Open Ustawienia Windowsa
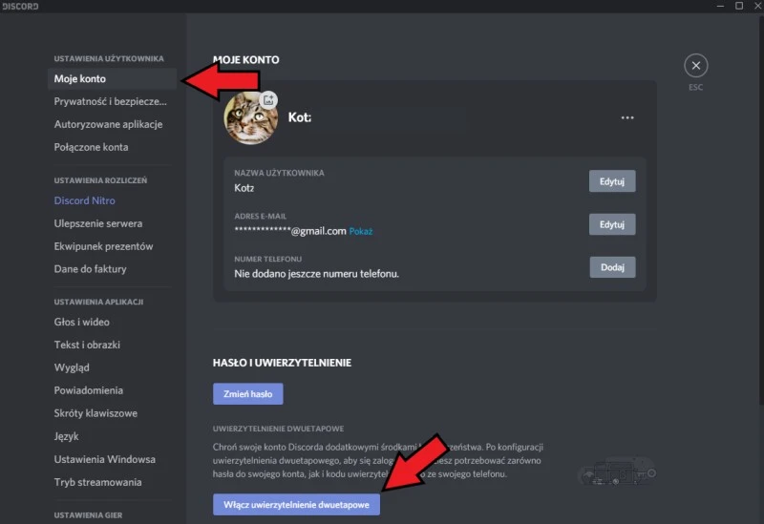Viewport: 764px width, 524px height. click(112, 459)
